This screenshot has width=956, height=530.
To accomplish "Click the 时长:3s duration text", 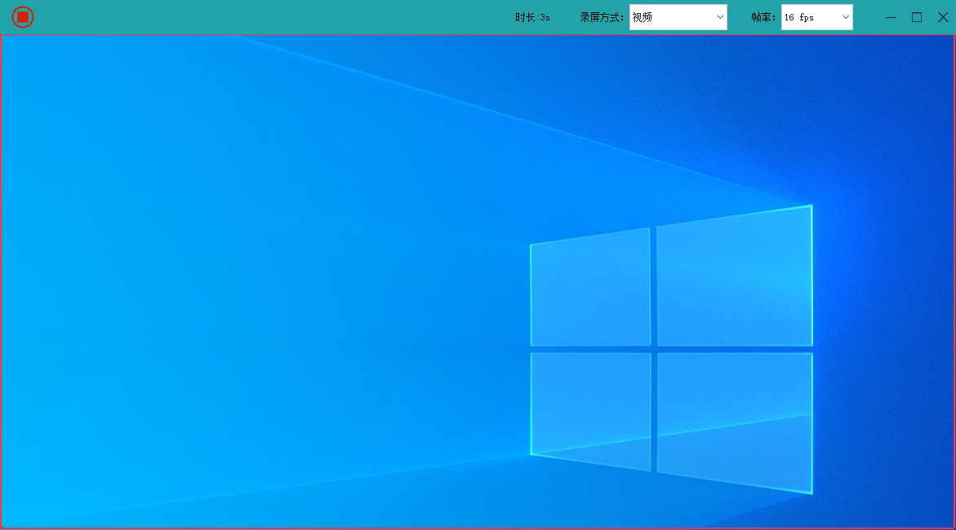I will pos(532,18).
